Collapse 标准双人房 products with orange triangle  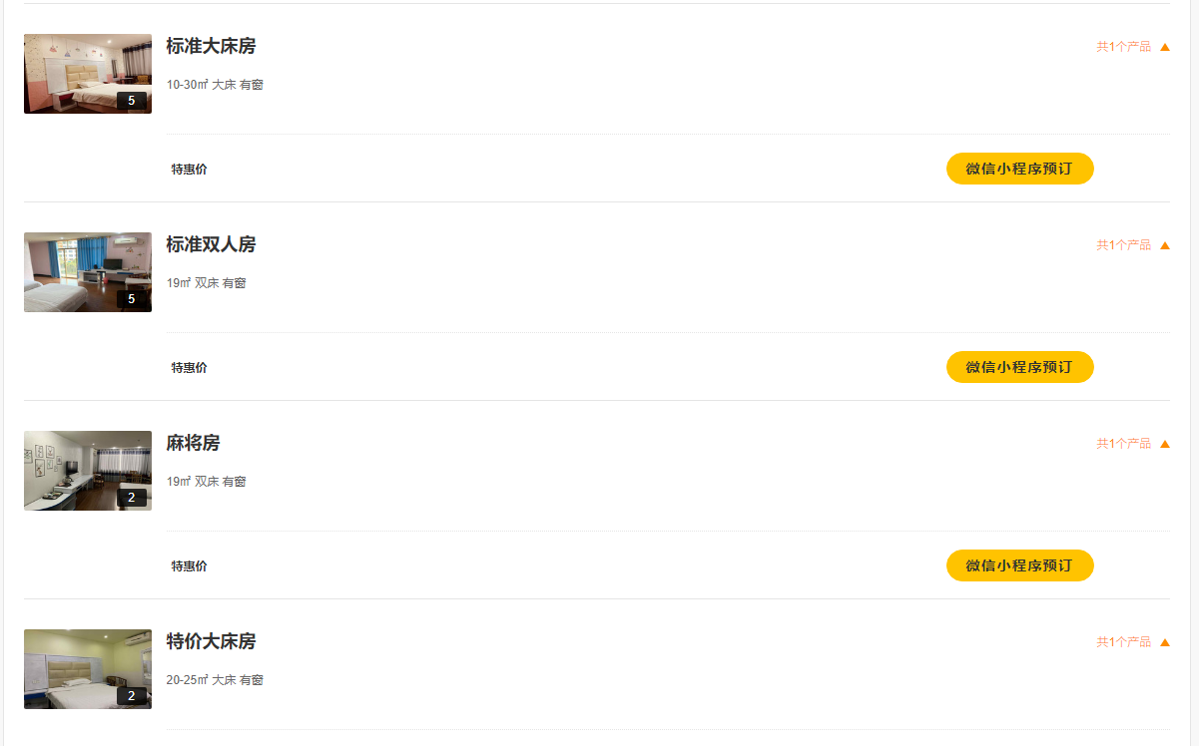tap(1164, 245)
